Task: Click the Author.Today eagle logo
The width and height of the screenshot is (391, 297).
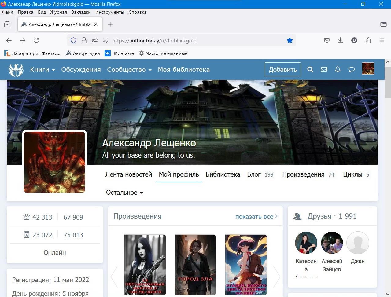Action: (16, 70)
